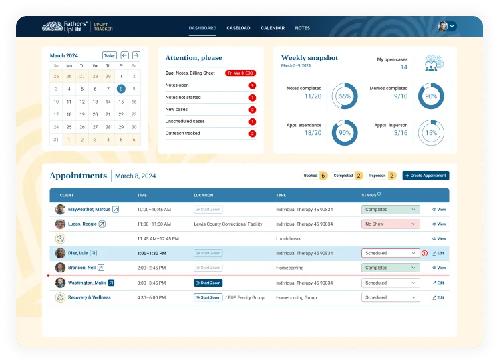
Task: View Marcus Mayweather's appointment
Action: coord(439,209)
